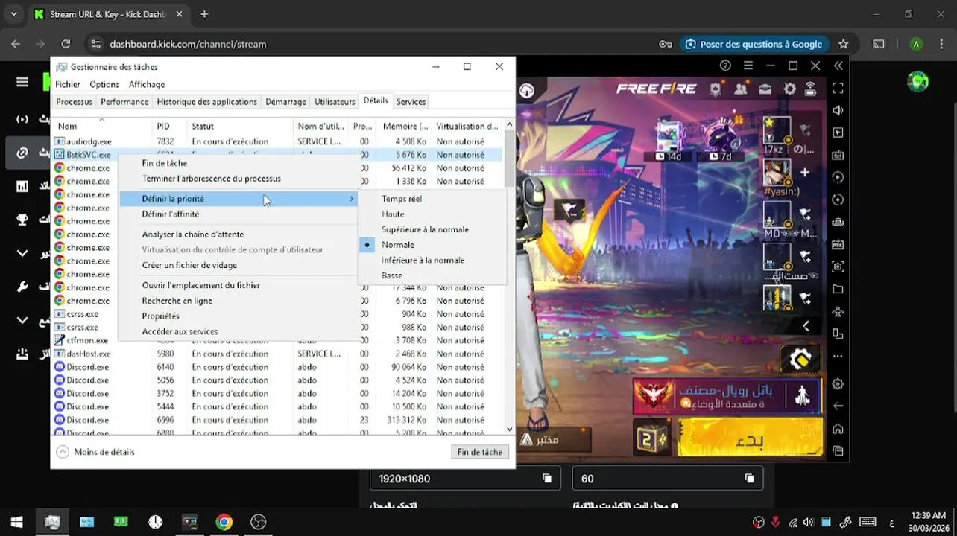This screenshot has height=536, width=957.
Task: Open Free Fire mail envelope icon
Action: coord(765,89)
